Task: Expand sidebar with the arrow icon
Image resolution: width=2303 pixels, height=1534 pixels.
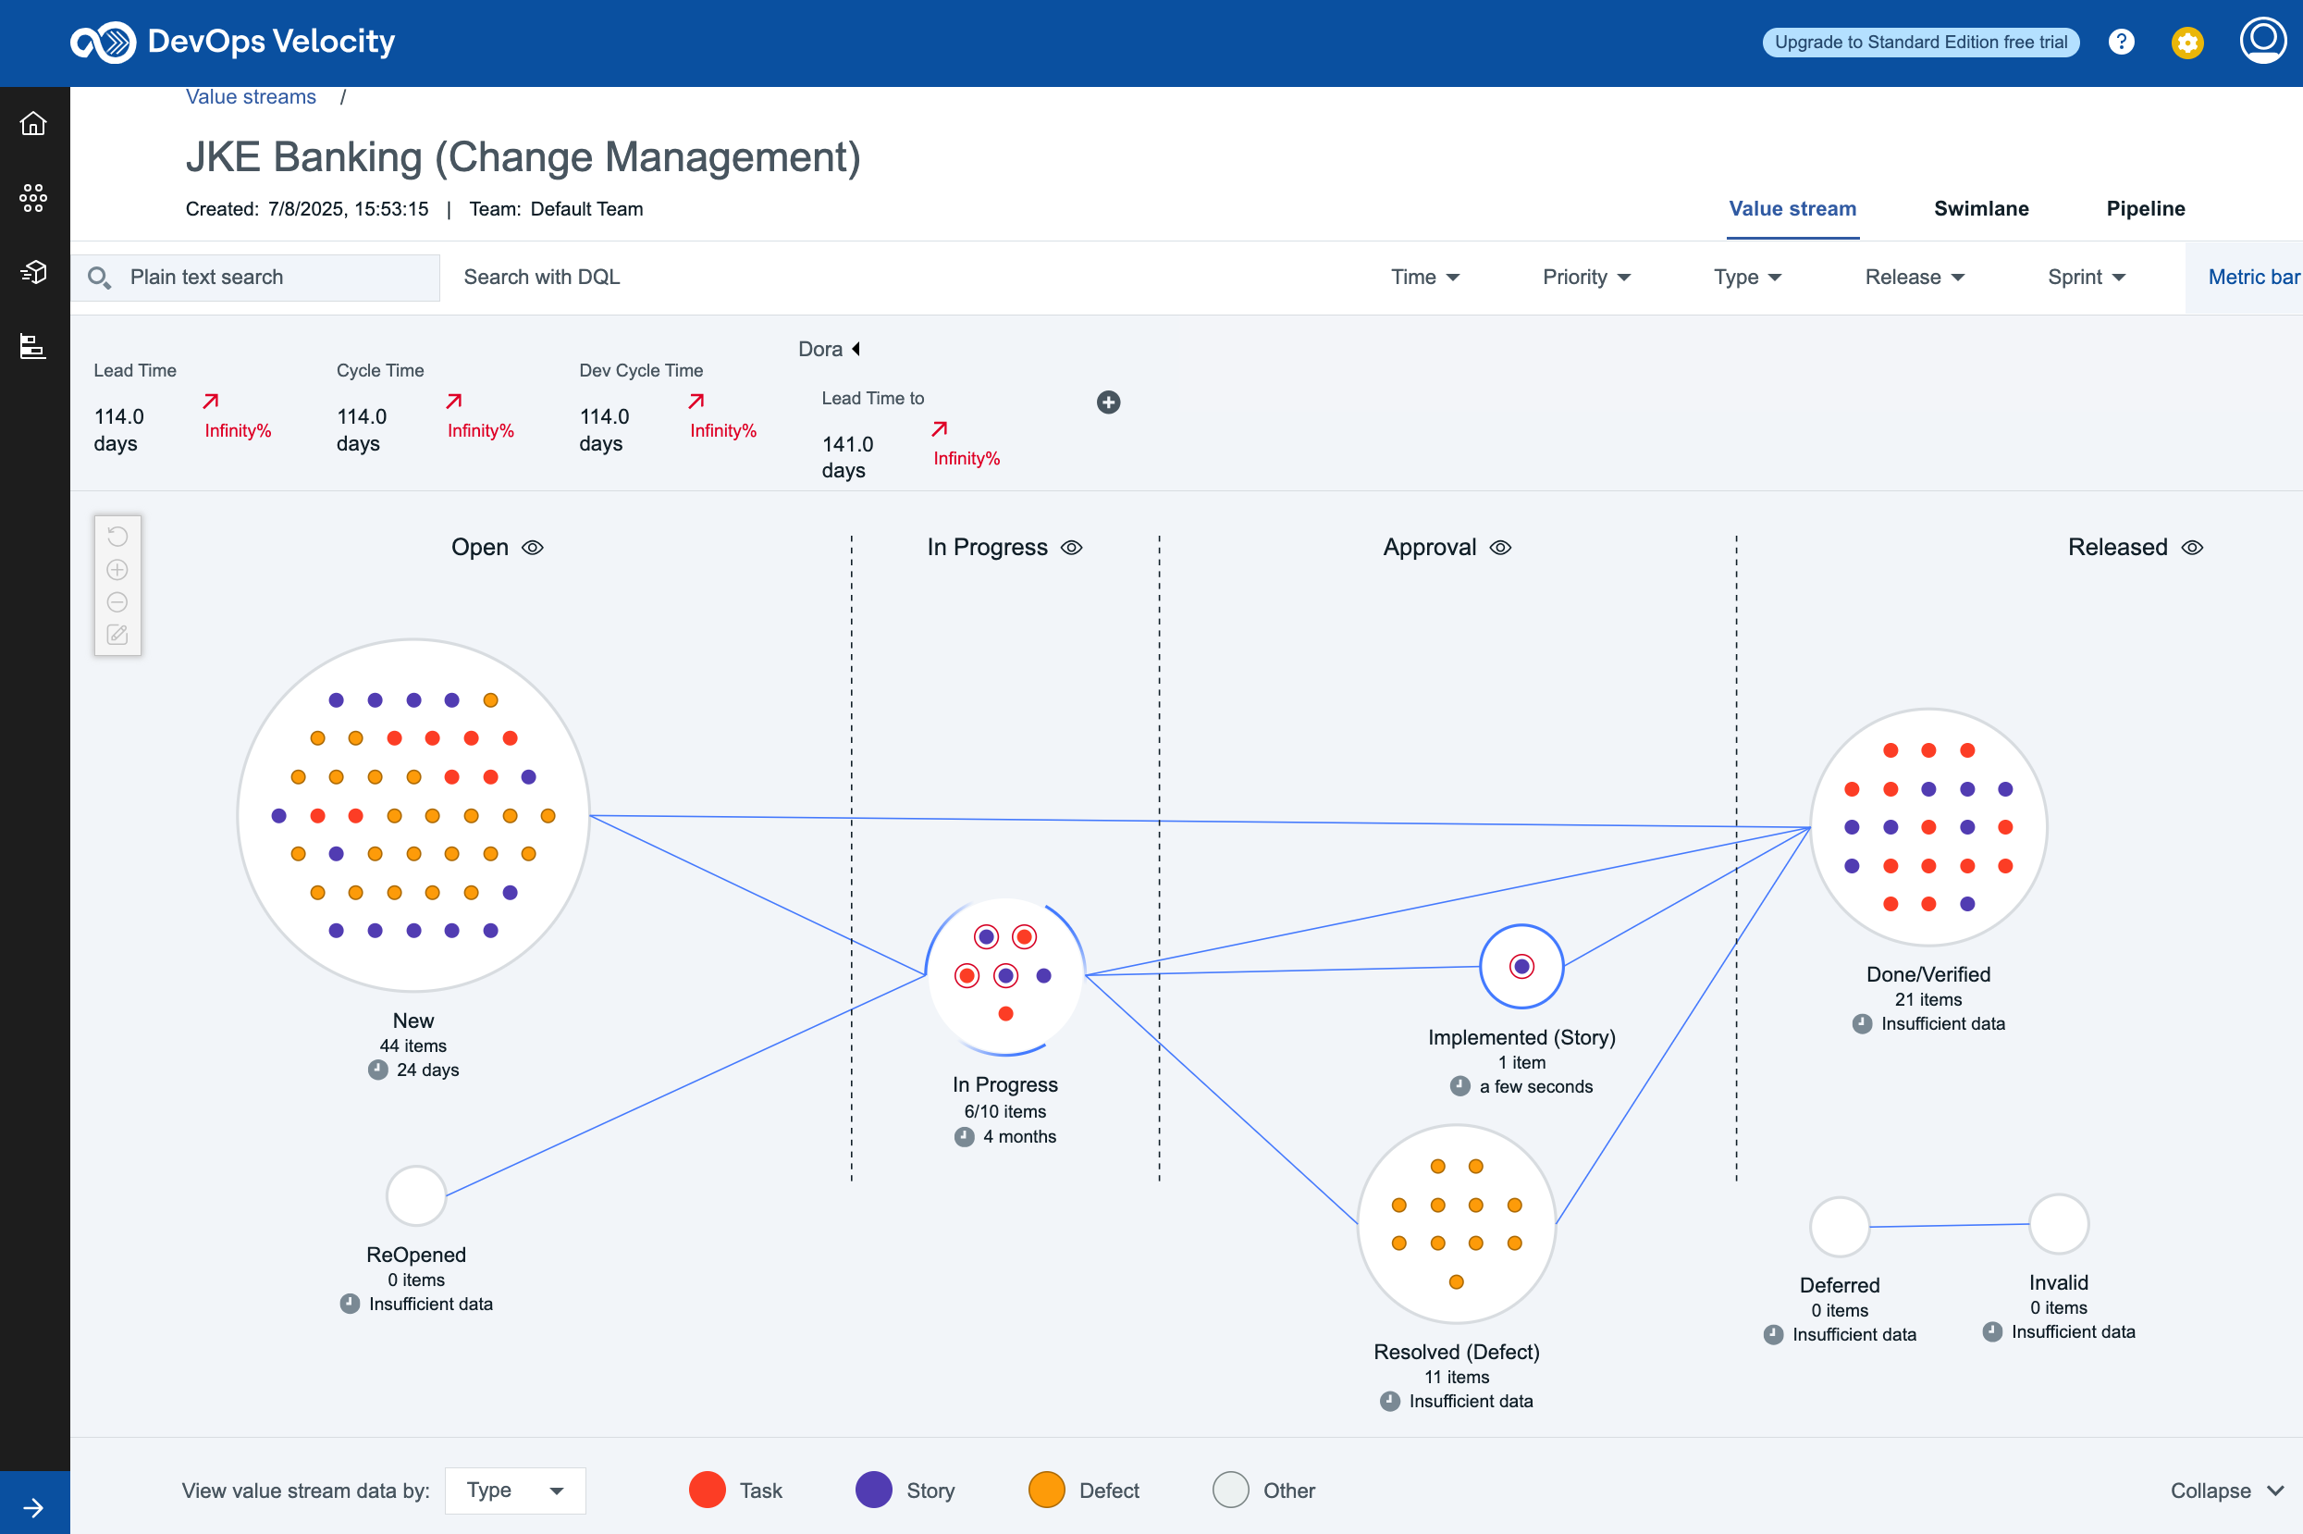Action: tap(33, 1507)
